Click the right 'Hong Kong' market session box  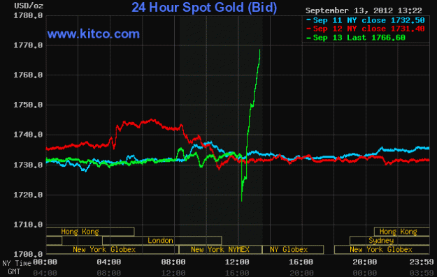[x=401, y=232]
